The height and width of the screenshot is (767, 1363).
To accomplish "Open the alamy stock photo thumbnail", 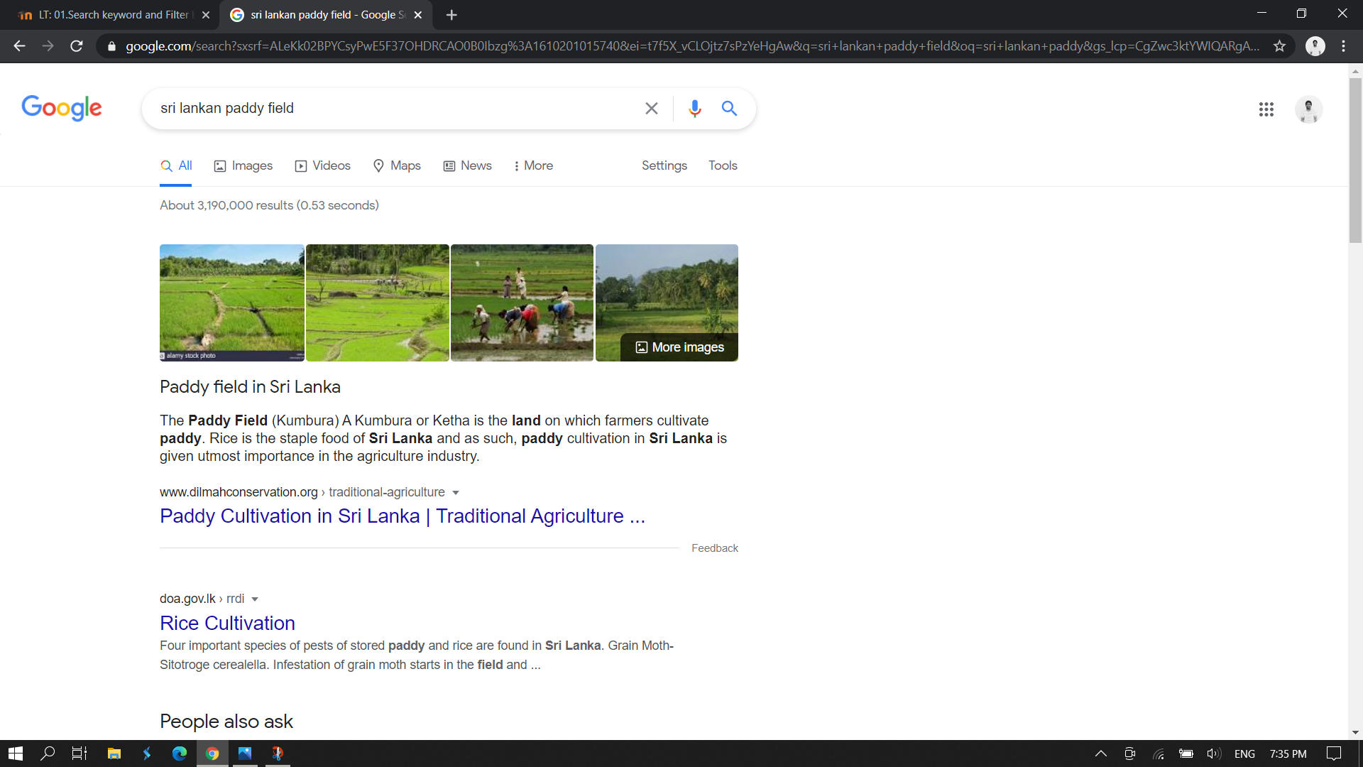I will point(232,303).
